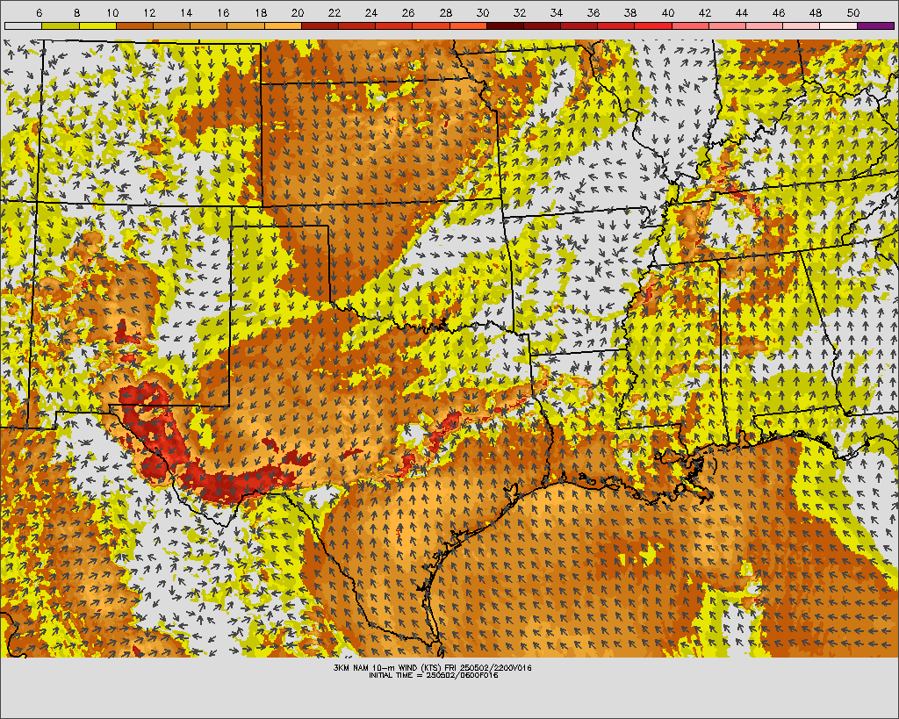Screen dimensions: 899x719
Task: Click the legend number 36
Action: [x=593, y=12]
